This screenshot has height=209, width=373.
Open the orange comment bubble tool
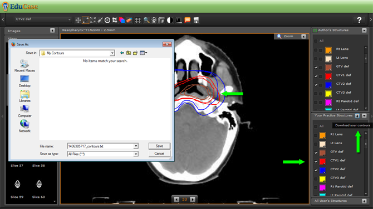pyautogui.click(x=188, y=21)
